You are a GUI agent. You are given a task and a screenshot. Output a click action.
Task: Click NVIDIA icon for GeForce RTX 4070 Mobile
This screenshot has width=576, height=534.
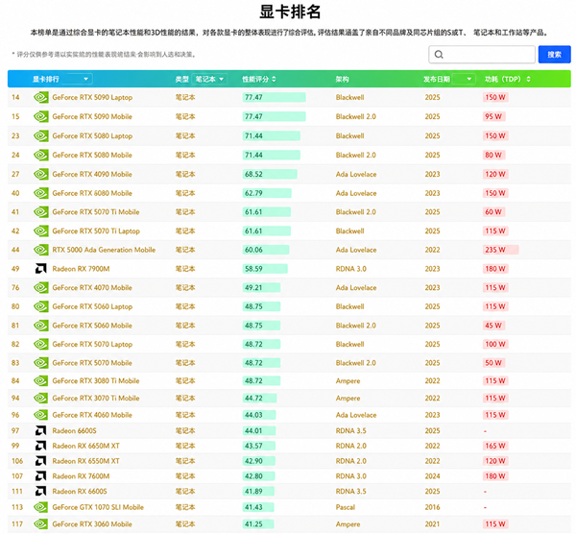[40, 288]
